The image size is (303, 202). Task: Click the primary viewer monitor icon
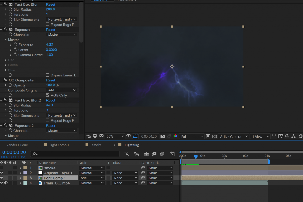95,136
